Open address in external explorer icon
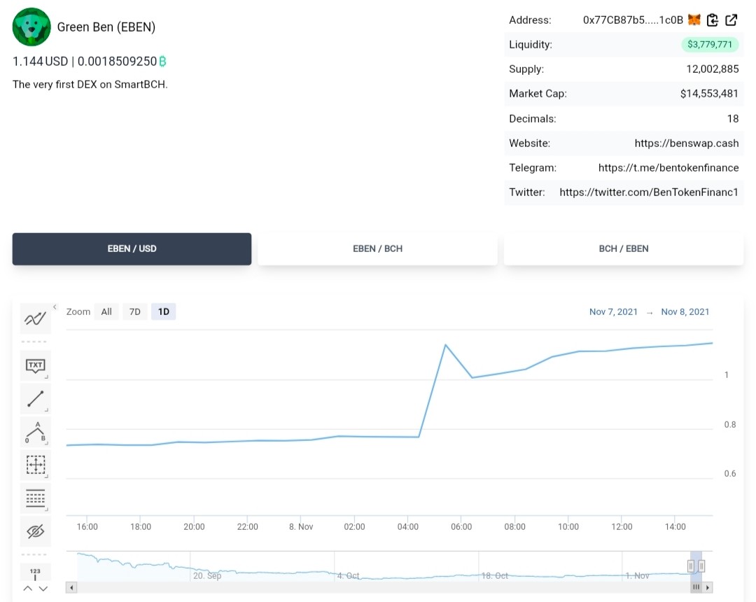This screenshot has width=756, height=602. point(731,20)
